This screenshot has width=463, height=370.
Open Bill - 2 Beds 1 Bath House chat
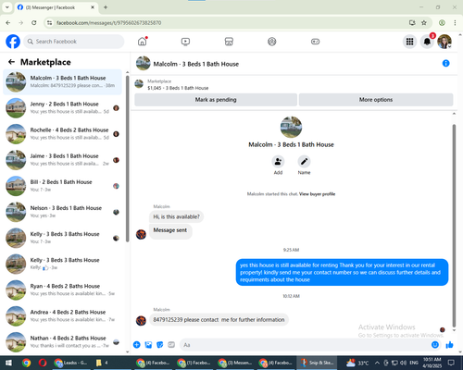[62, 186]
